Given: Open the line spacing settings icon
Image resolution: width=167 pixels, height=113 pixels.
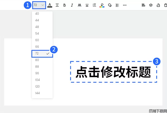Looking at the screenshot, I should 94,5.
